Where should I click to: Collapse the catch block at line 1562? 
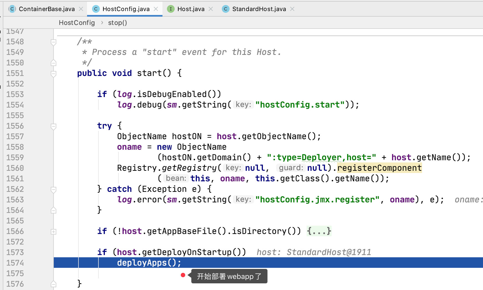point(54,190)
